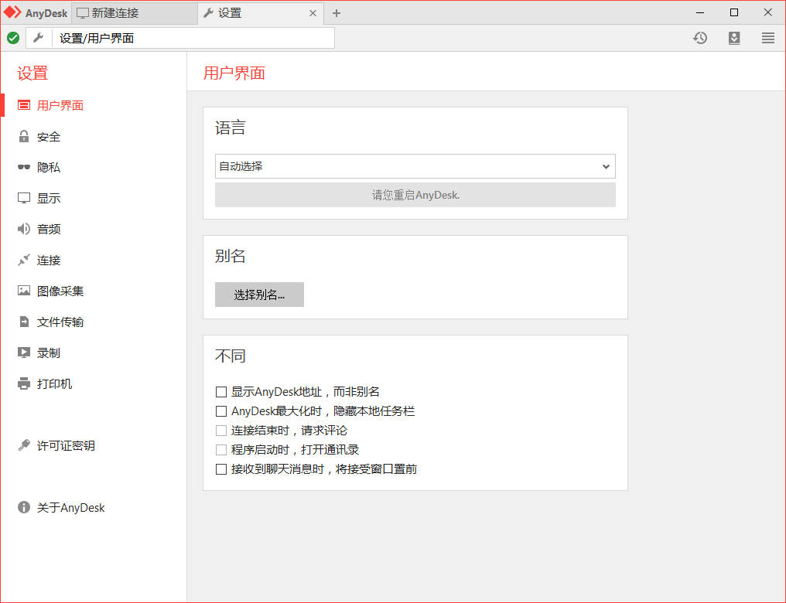Enable 显示AnyDesk地址，而非别名
The height and width of the screenshot is (603, 786).
coord(220,392)
